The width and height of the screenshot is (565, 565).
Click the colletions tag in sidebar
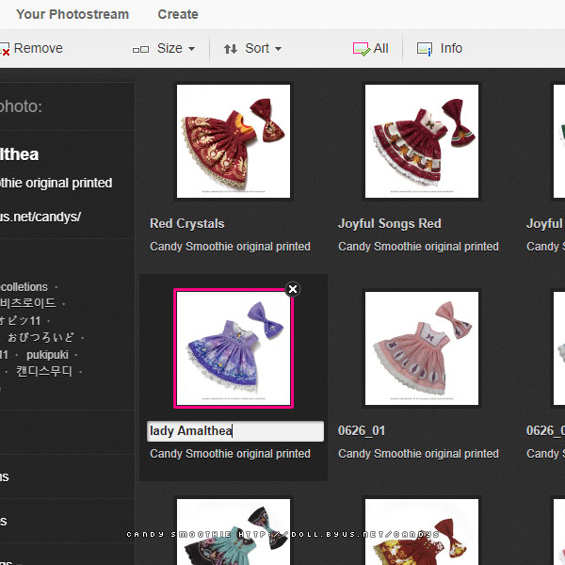click(x=24, y=287)
